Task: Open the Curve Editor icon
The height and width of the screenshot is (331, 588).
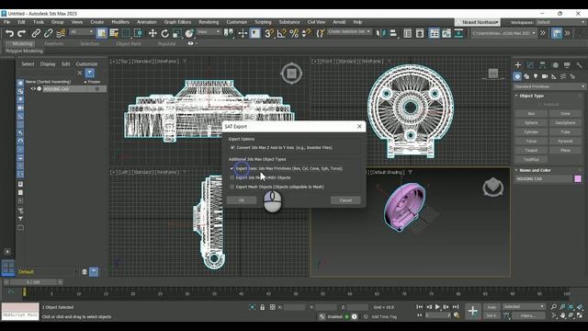Action: (447, 33)
